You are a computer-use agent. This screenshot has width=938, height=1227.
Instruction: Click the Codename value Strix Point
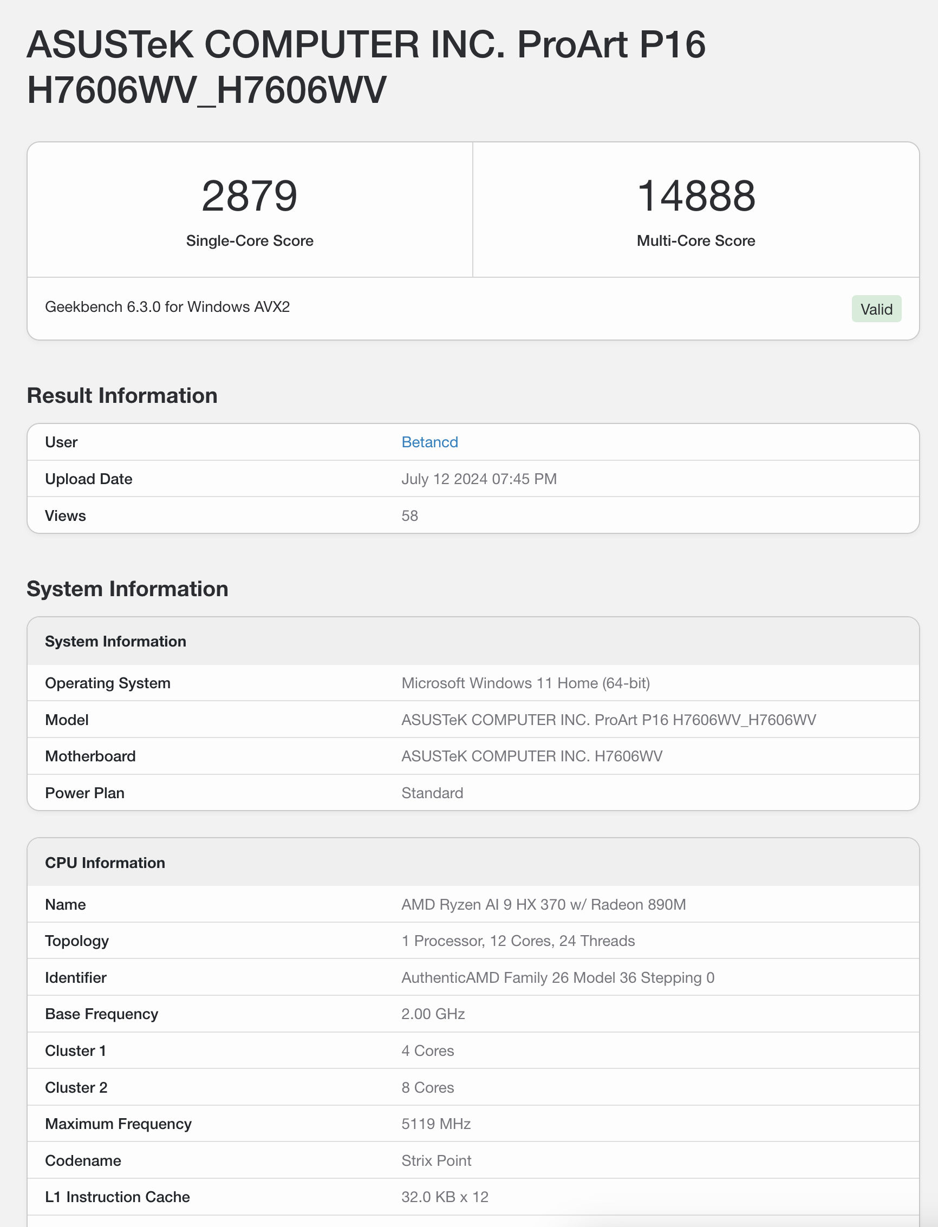pos(436,1160)
